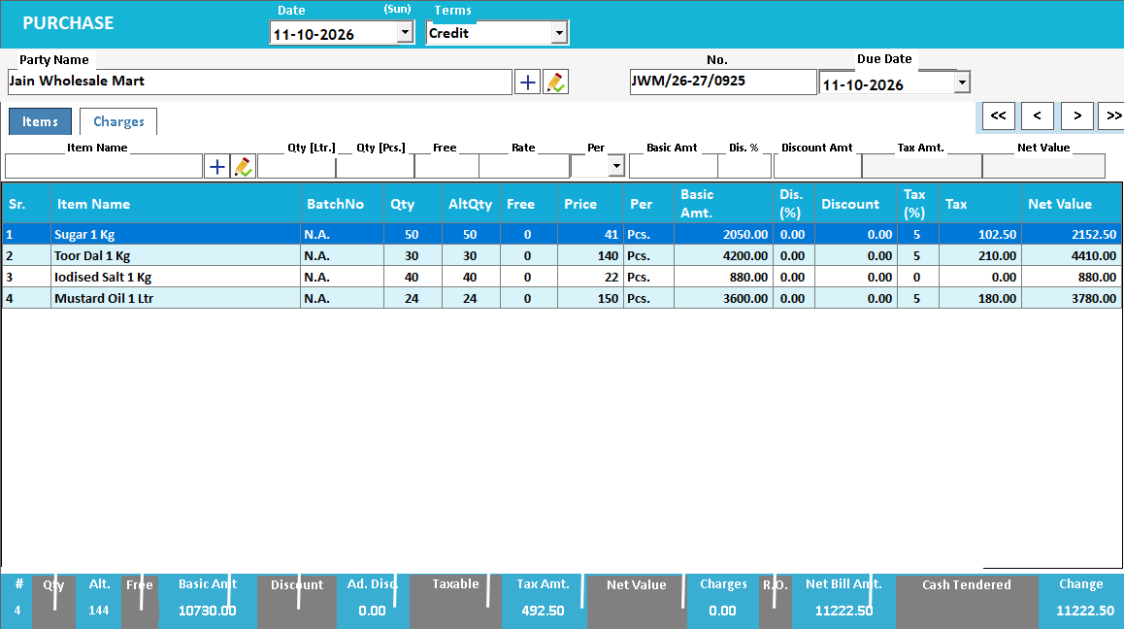Viewport: 1124px width, 629px height.
Task: Click the Rate entry field
Action: (x=524, y=166)
